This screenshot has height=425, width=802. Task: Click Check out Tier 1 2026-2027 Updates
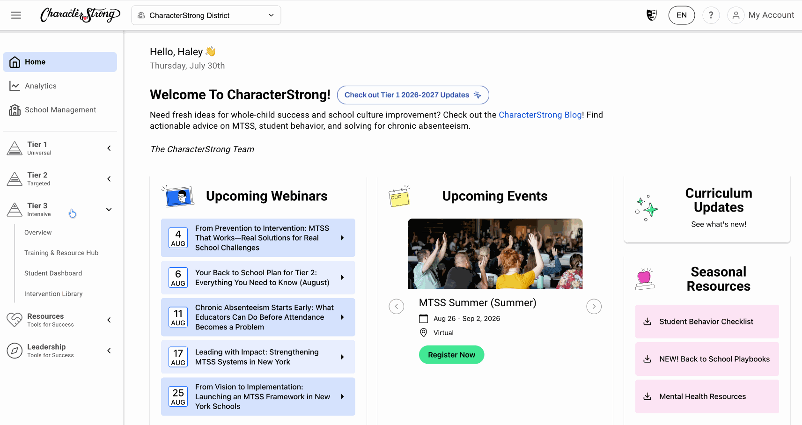pyautogui.click(x=413, y=95)
